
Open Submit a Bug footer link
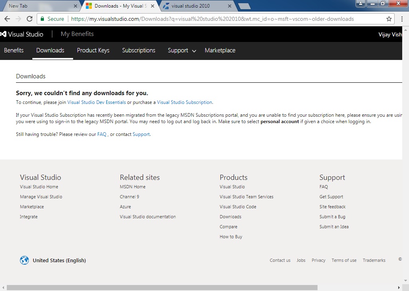pyautogui.click(x=332, y=217)
